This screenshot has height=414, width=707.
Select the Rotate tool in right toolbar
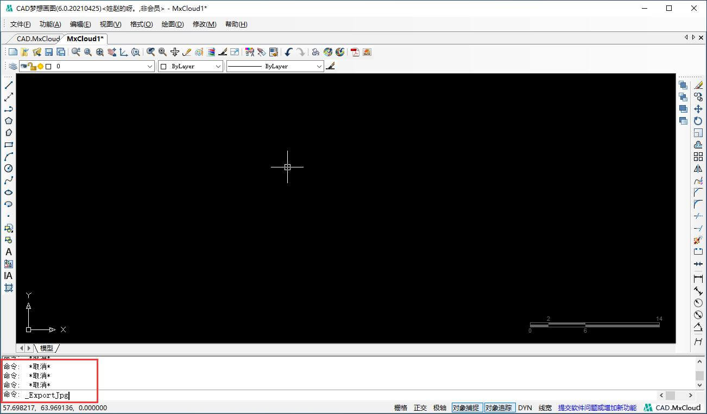698,121
